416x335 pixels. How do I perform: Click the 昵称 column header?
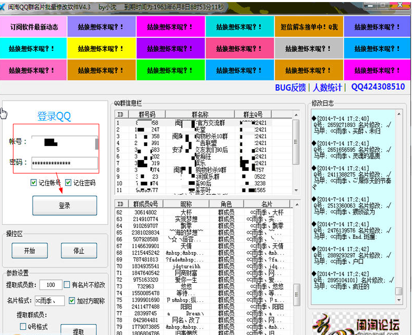[x=186, y=204]
